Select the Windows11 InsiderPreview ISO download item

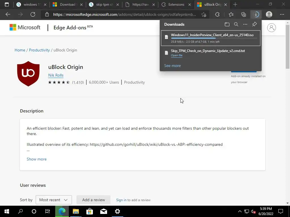(211, 38)
